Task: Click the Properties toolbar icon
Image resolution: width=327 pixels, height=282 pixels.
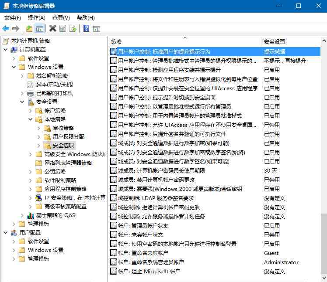Action: [63, 28]
